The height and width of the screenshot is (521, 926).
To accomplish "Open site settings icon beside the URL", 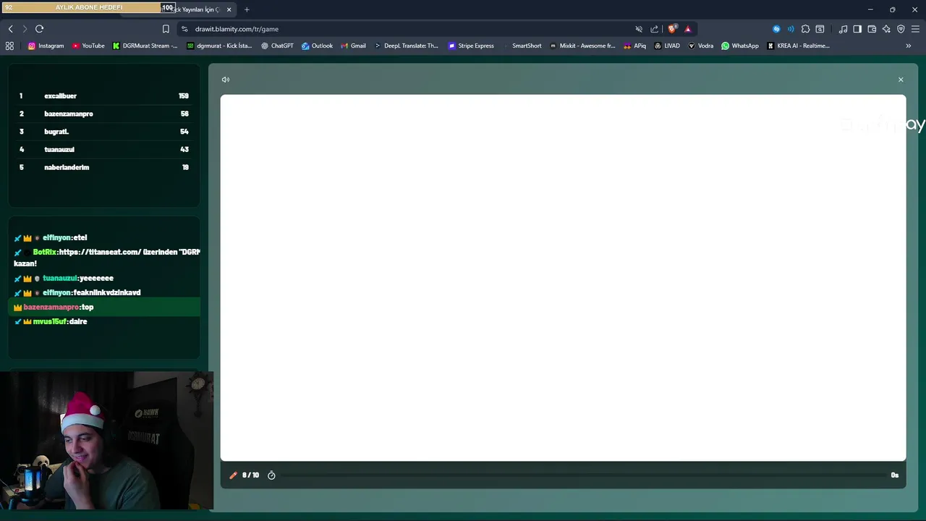I will [x=184, y=29].
